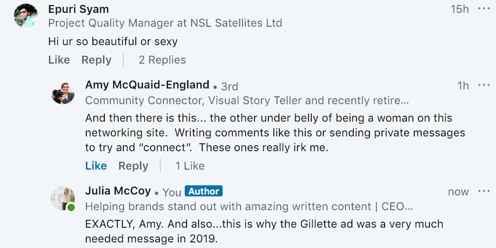The height and width of the screenshot is (248, 496).
Task: Open Amy McQuaid-England's profile photo
Action: 63,93
